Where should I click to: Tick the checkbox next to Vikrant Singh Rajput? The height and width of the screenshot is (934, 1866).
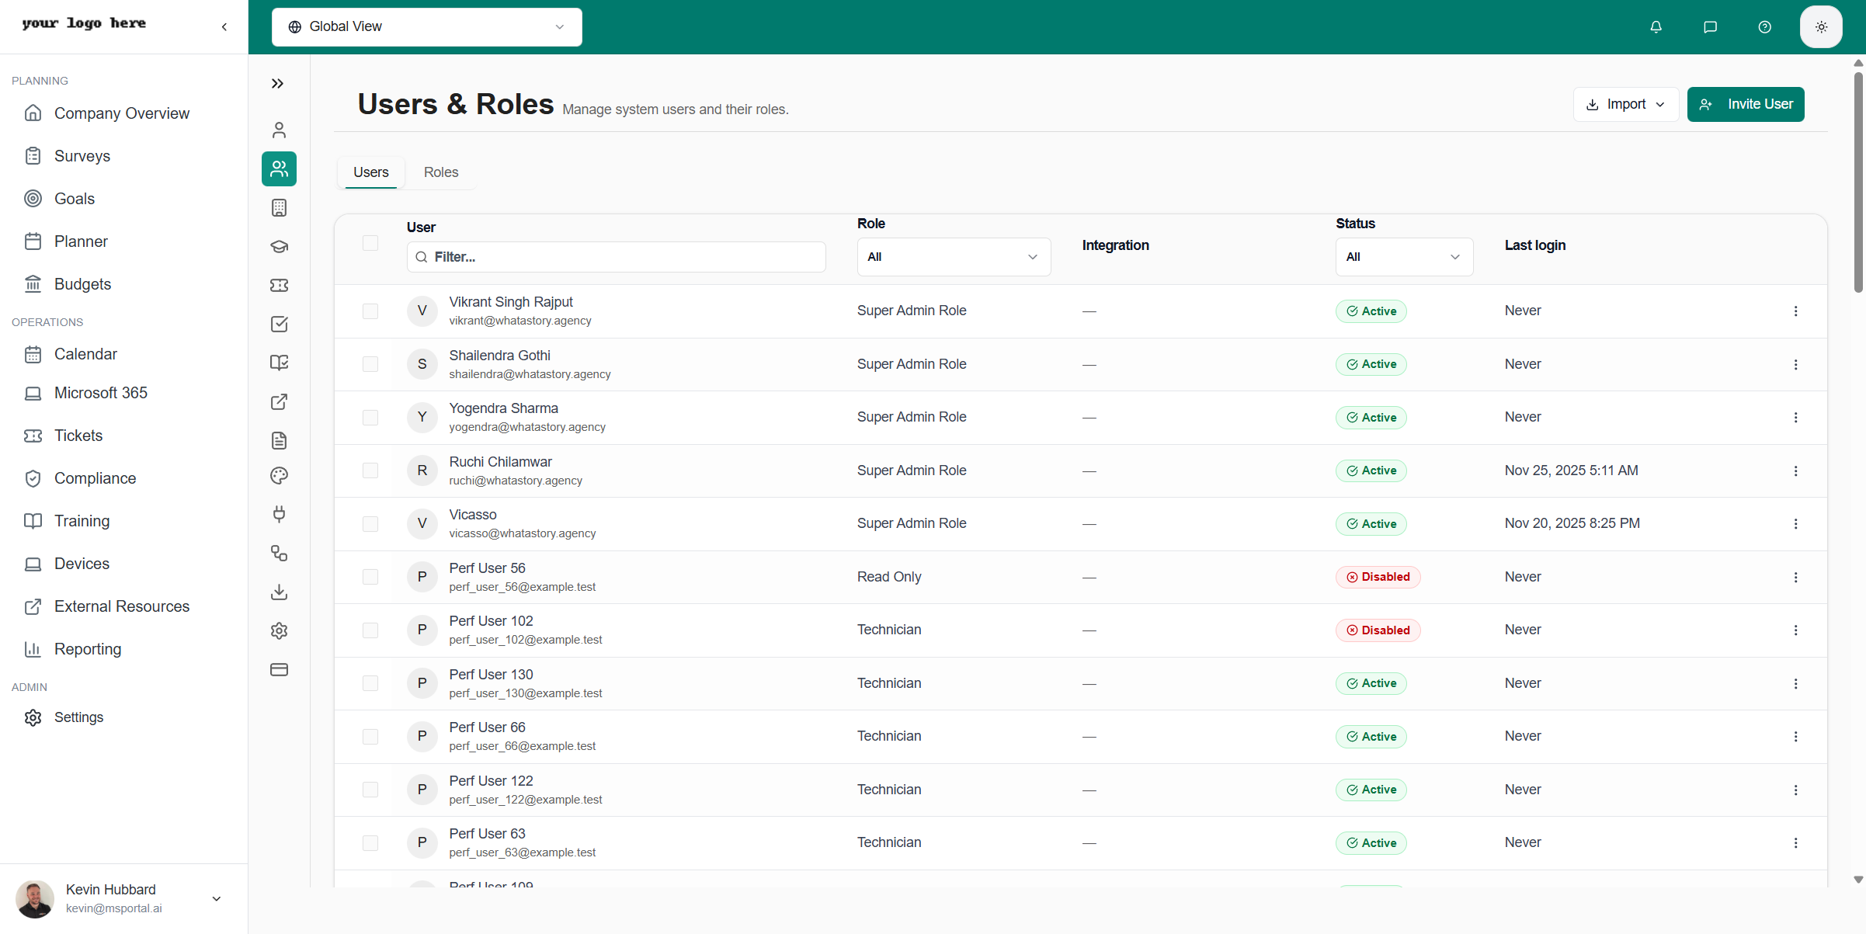pyautogui.click(x=370, y=311)
